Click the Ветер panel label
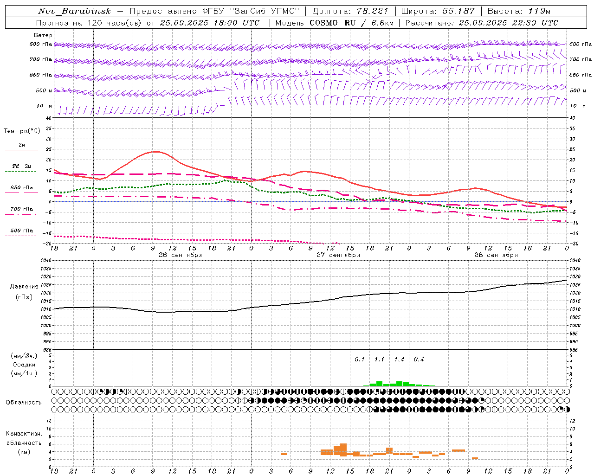594x475 pixels. 43,35
